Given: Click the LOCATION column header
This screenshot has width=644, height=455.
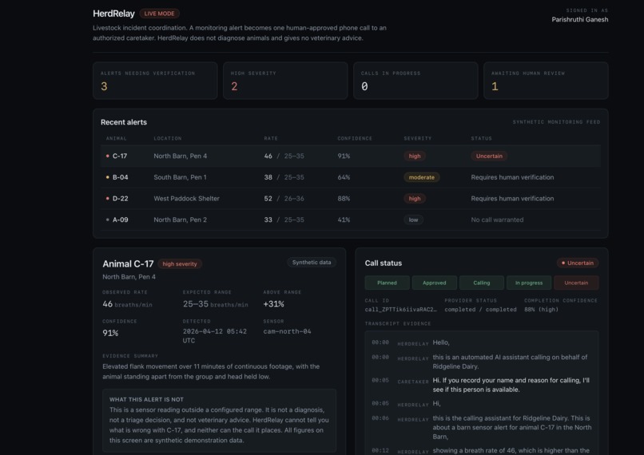Looking at the screenshot, I should click(x=168, y=139).
